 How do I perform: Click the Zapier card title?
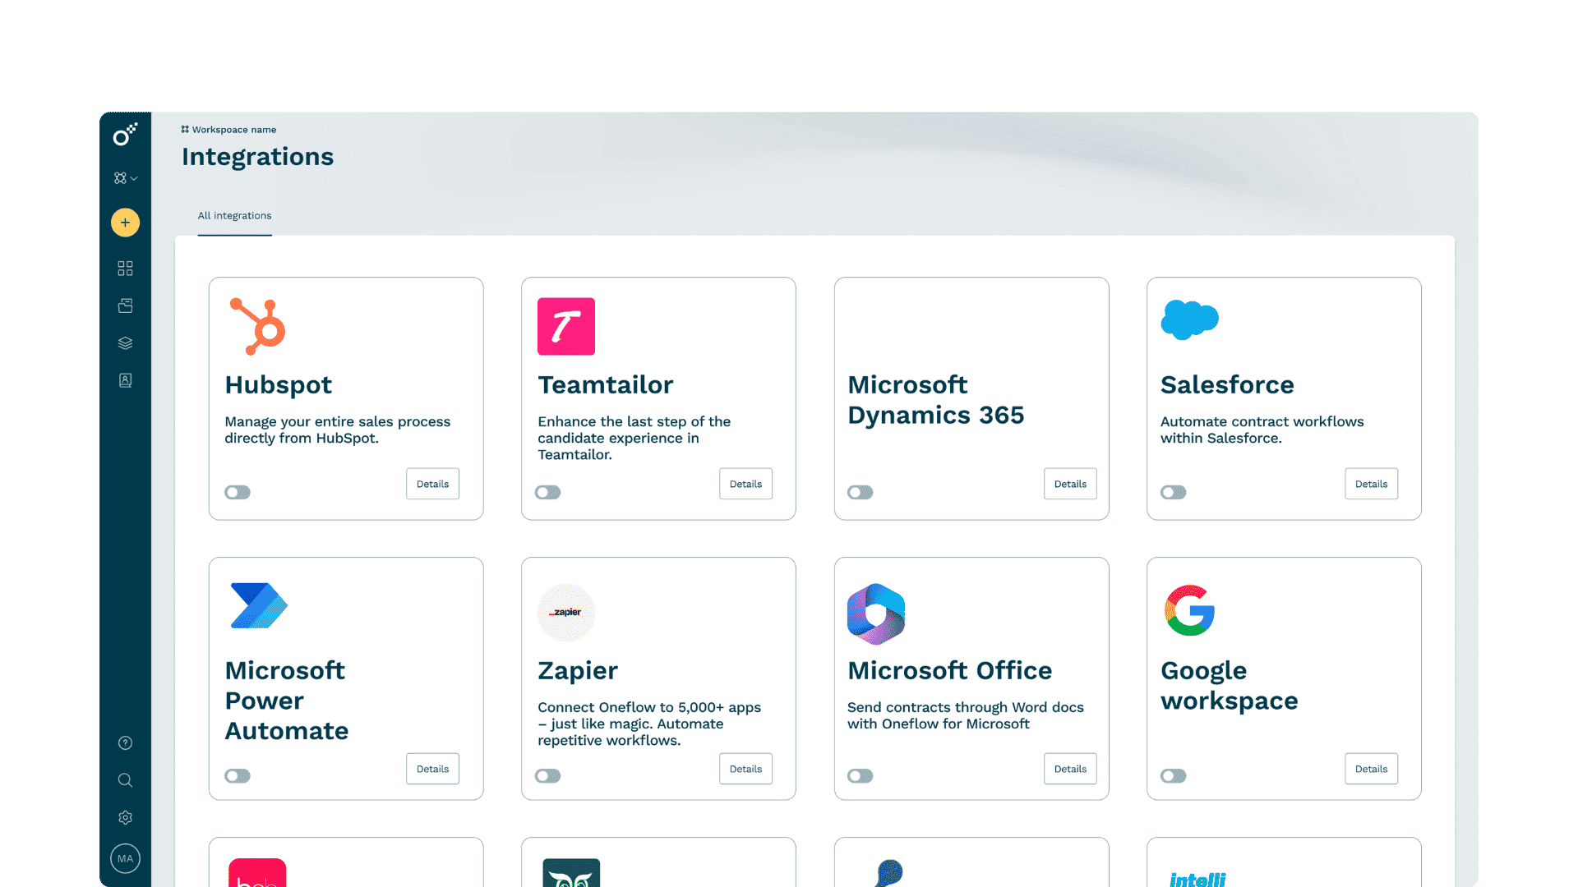tap(578, 671)
